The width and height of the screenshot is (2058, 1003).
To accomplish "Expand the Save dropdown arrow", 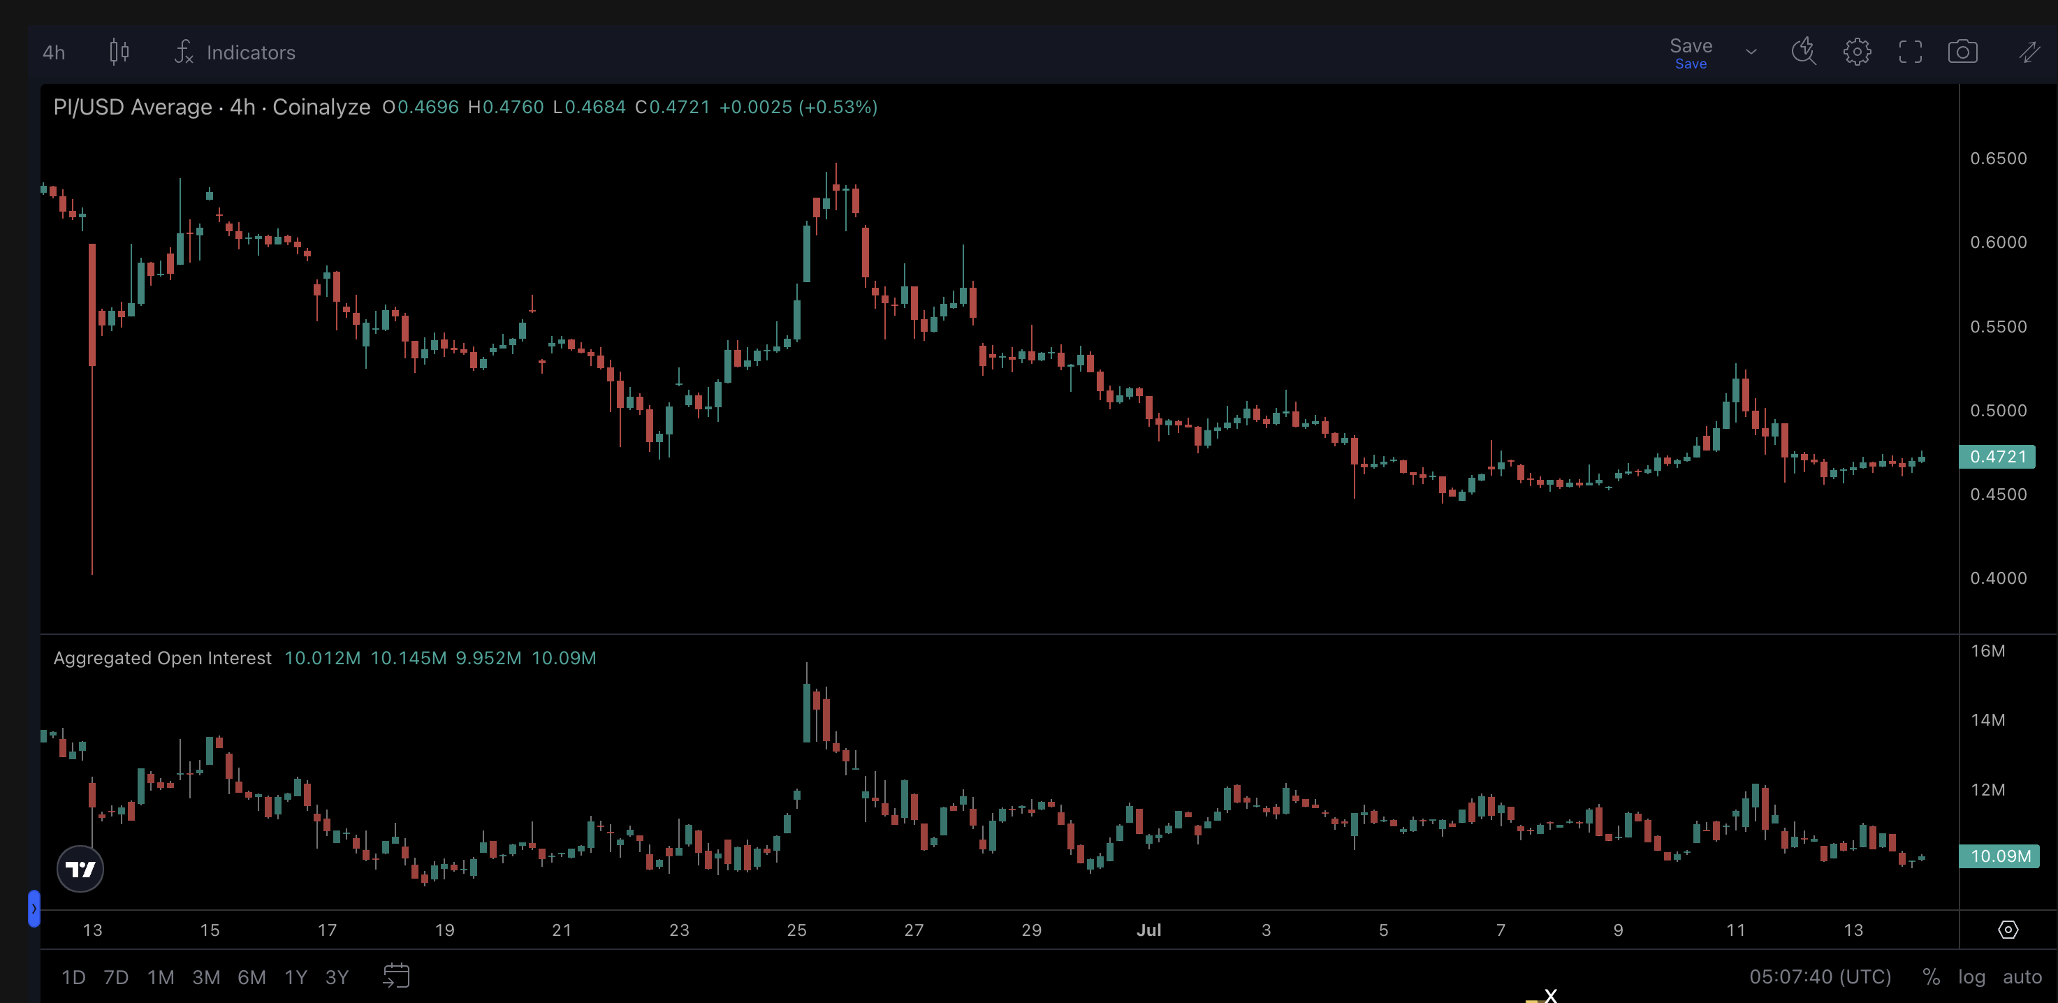I will pos(1751,52).
